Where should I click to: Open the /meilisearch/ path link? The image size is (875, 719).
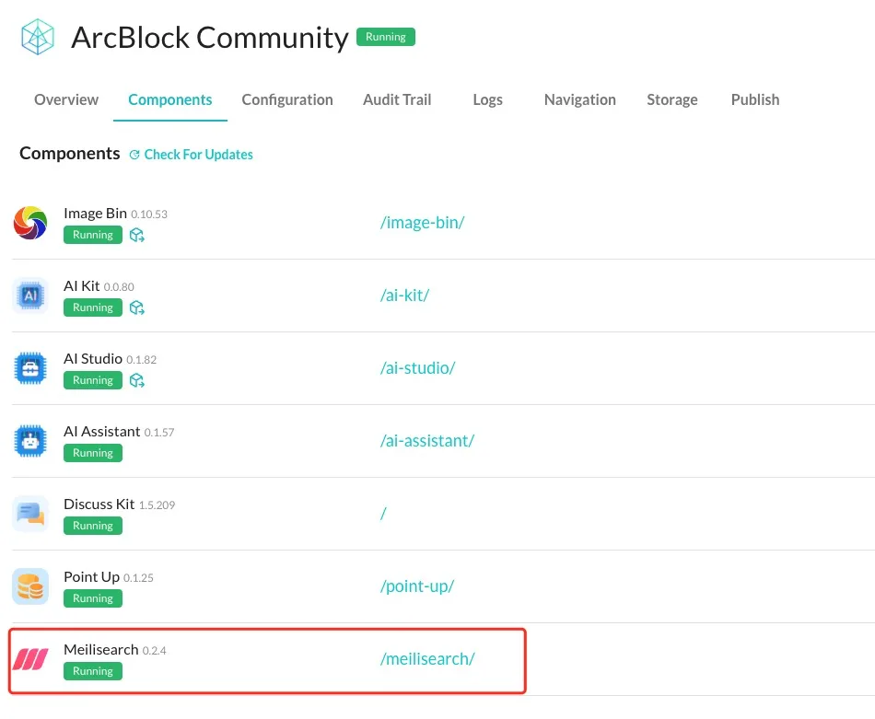(426, 659)
